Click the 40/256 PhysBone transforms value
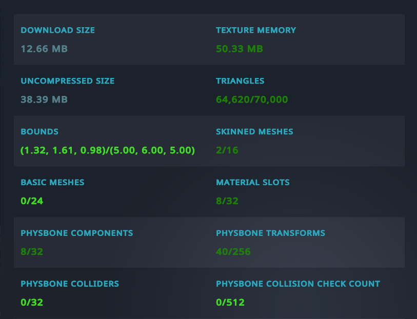Image resolution: width=417 pixels, height=319 pixels. 233,252
